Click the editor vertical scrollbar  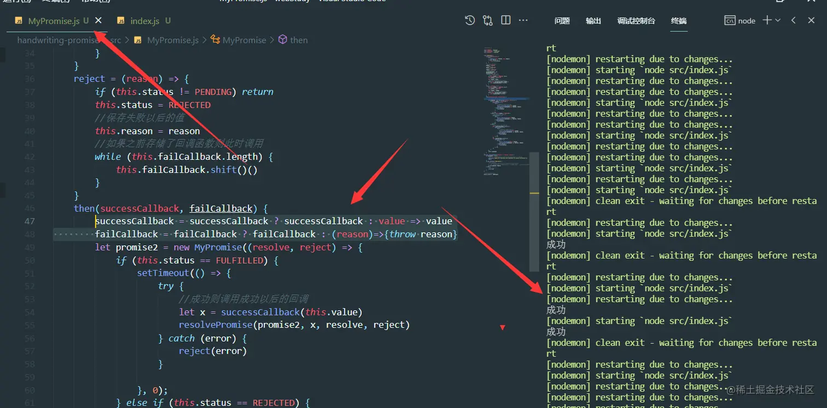click(534, 211)
